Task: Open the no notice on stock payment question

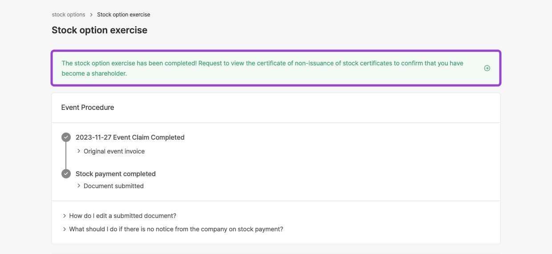Action: tap(176, 230)
